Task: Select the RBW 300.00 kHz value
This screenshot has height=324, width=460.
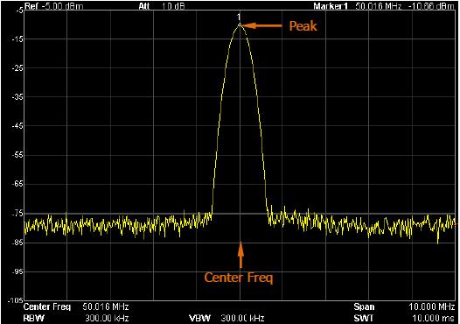Action: coord(107,318)
